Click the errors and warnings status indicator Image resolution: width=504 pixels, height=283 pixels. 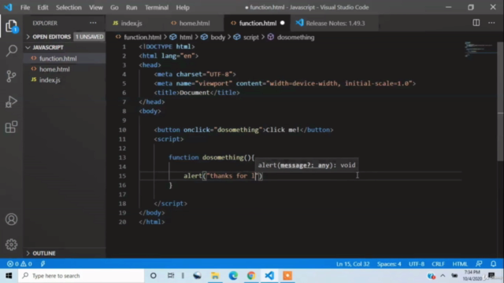(x=20, y=264)
